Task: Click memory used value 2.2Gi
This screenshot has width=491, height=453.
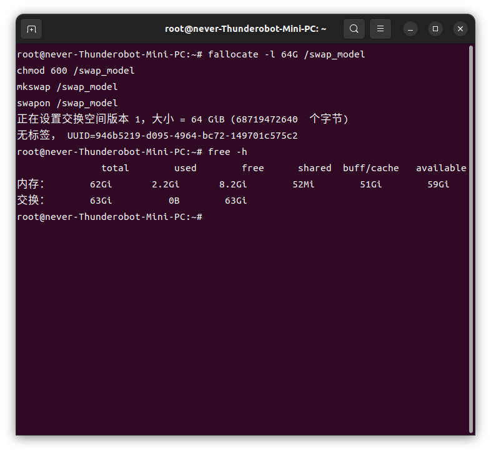Action: [166, 184]
